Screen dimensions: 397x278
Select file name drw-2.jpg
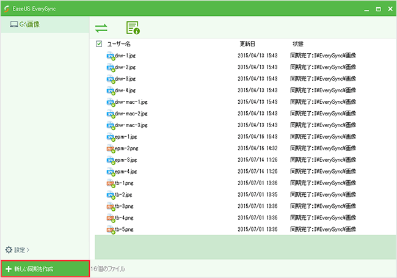click(x=125, y=67)
